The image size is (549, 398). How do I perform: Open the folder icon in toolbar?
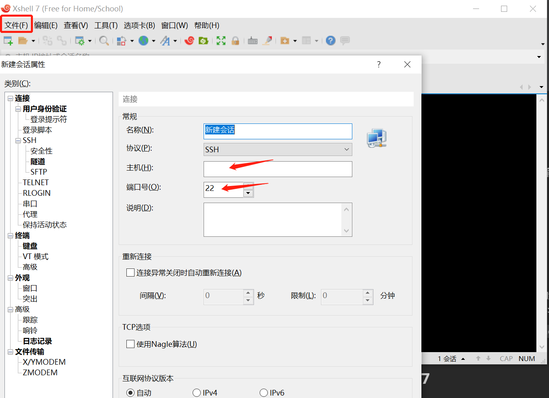pos(23,41)
